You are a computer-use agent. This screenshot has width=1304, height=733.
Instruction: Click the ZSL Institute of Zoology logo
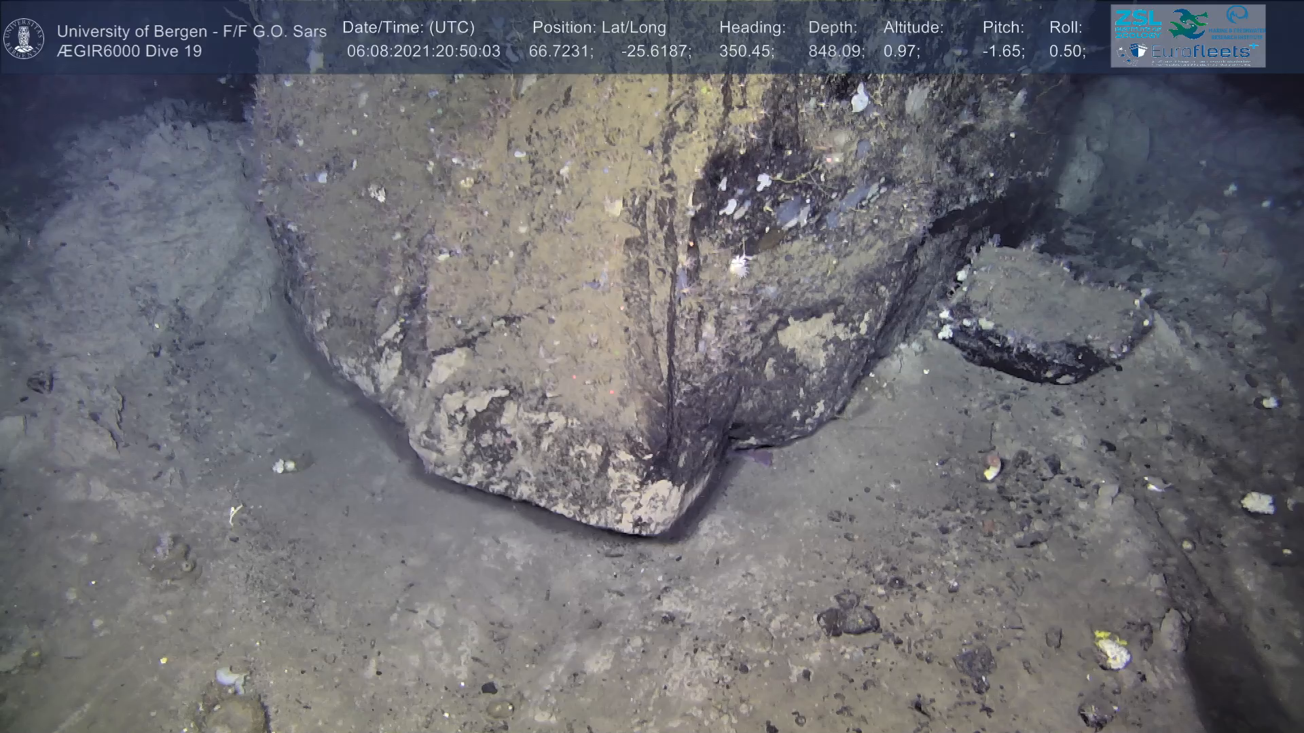(1138, 23)
